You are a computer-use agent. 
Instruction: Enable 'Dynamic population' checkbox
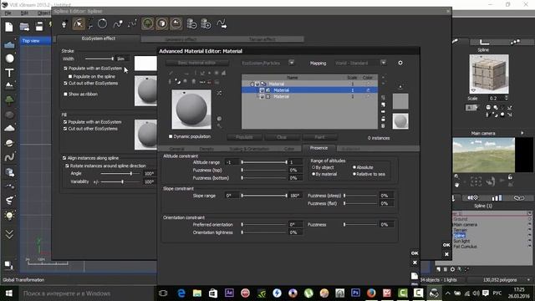click(171, 136)
